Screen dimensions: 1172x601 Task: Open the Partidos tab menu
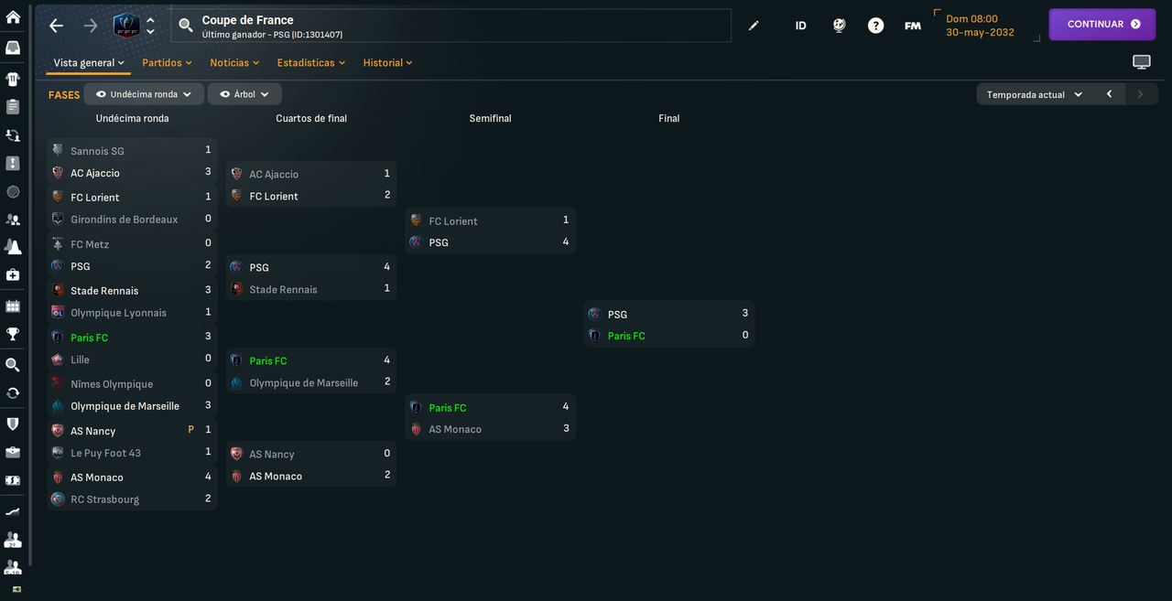167,63
